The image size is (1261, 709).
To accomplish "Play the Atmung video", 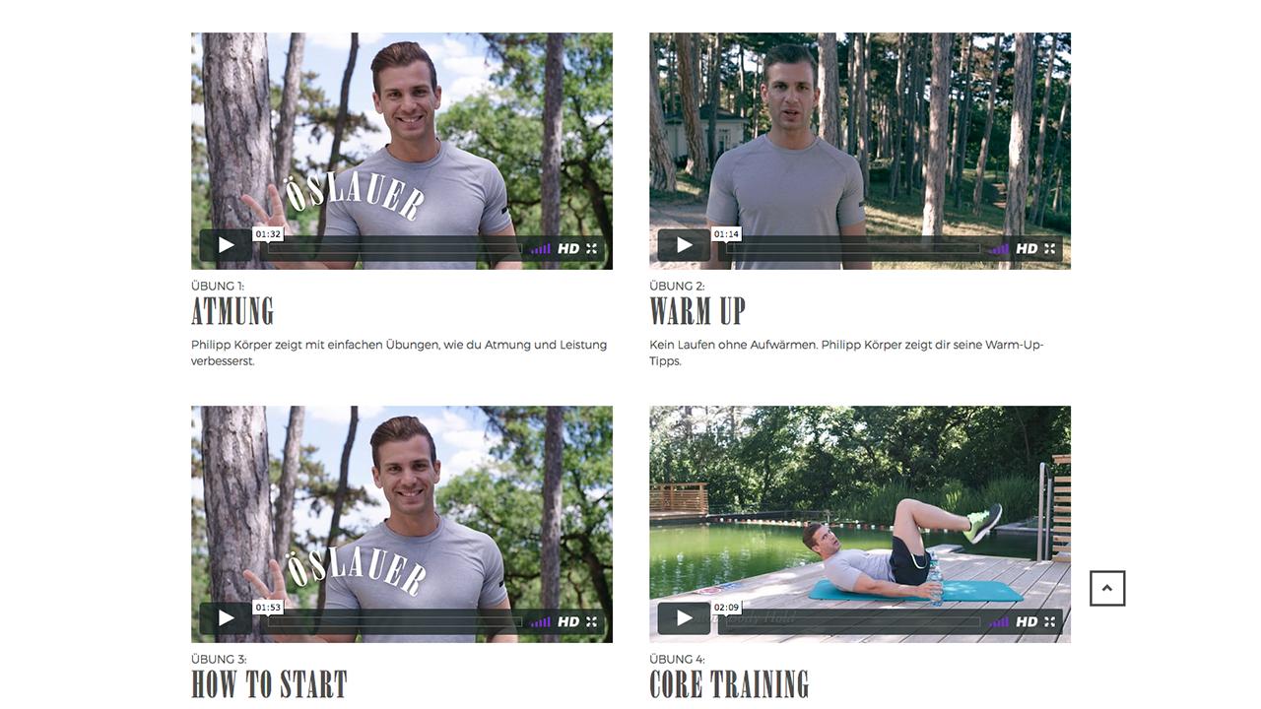I will [x=226, y=245].
